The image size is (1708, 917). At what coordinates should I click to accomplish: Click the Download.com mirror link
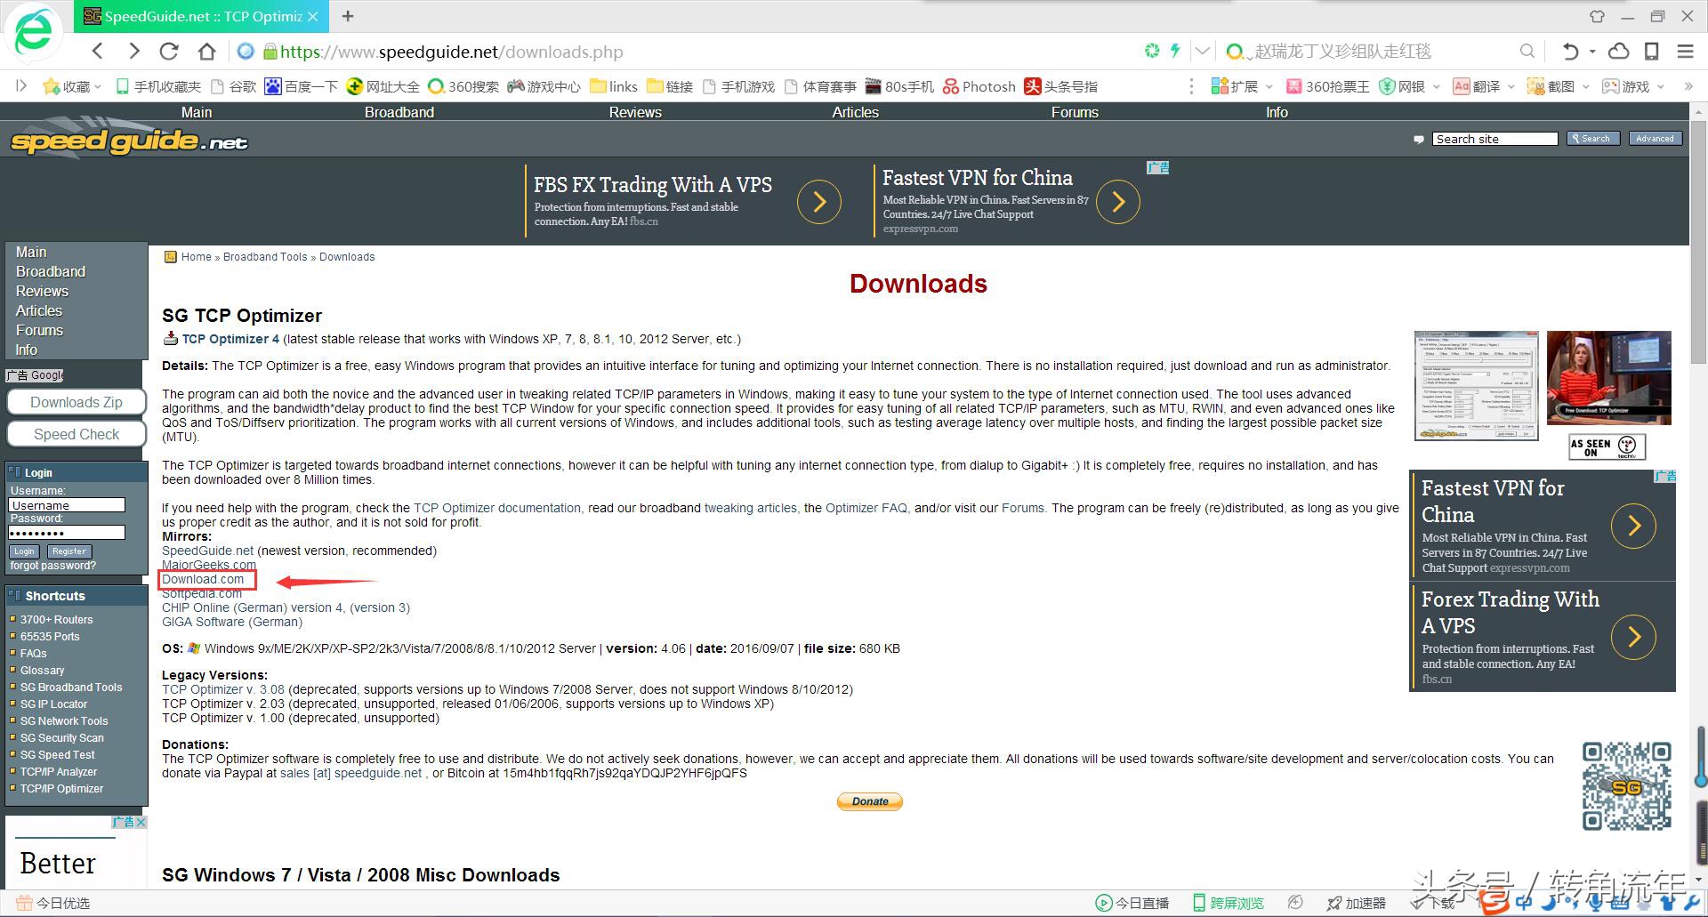coord(203,579)
